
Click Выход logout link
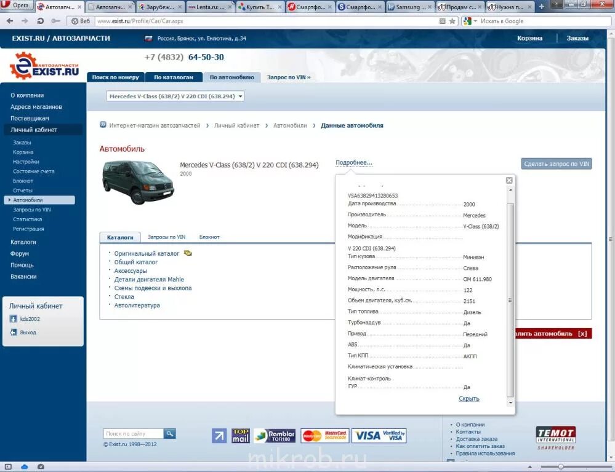[x=28, y=332]
